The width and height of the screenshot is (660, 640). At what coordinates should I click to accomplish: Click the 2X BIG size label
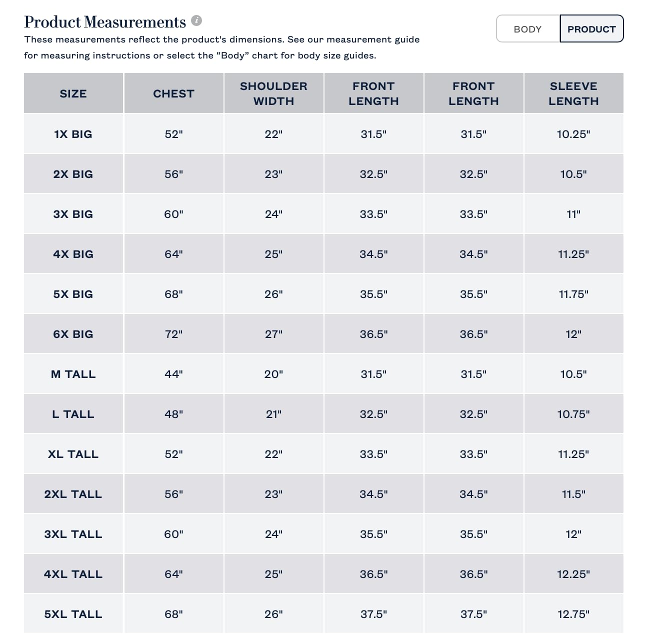coord(73,174)
